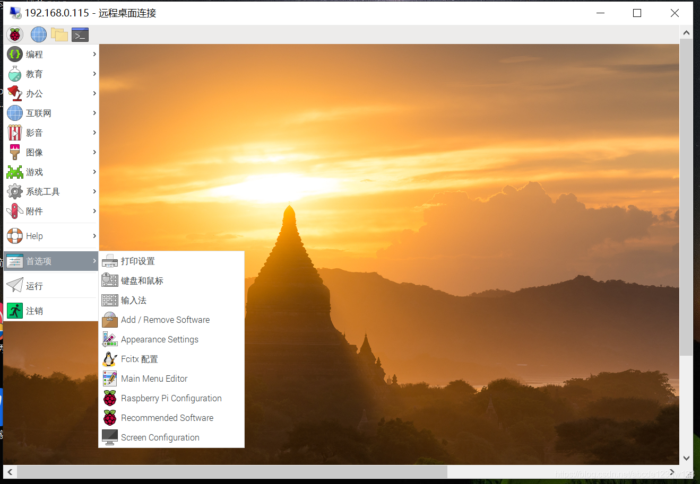Open 键盘和鼠标 settings
700x484 pixels.
click(x=171, y=280)
